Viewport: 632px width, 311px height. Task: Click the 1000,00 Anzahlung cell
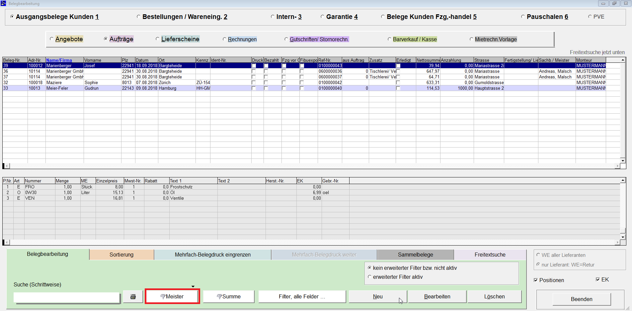457,88
